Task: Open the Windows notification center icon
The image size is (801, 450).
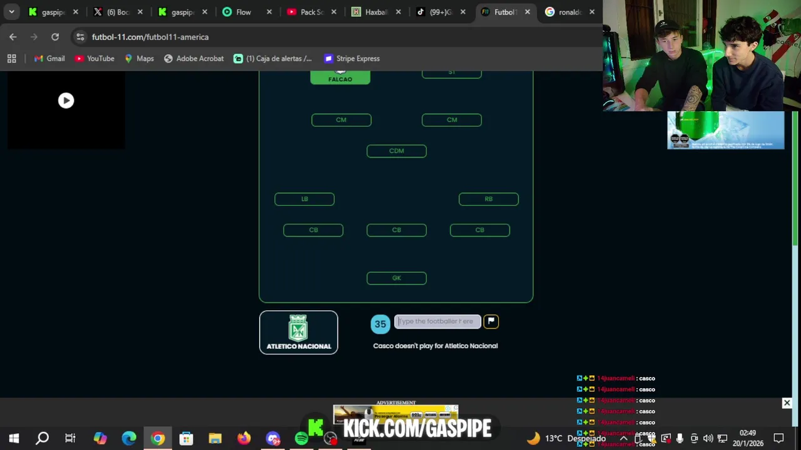Action: pos(779,438)
